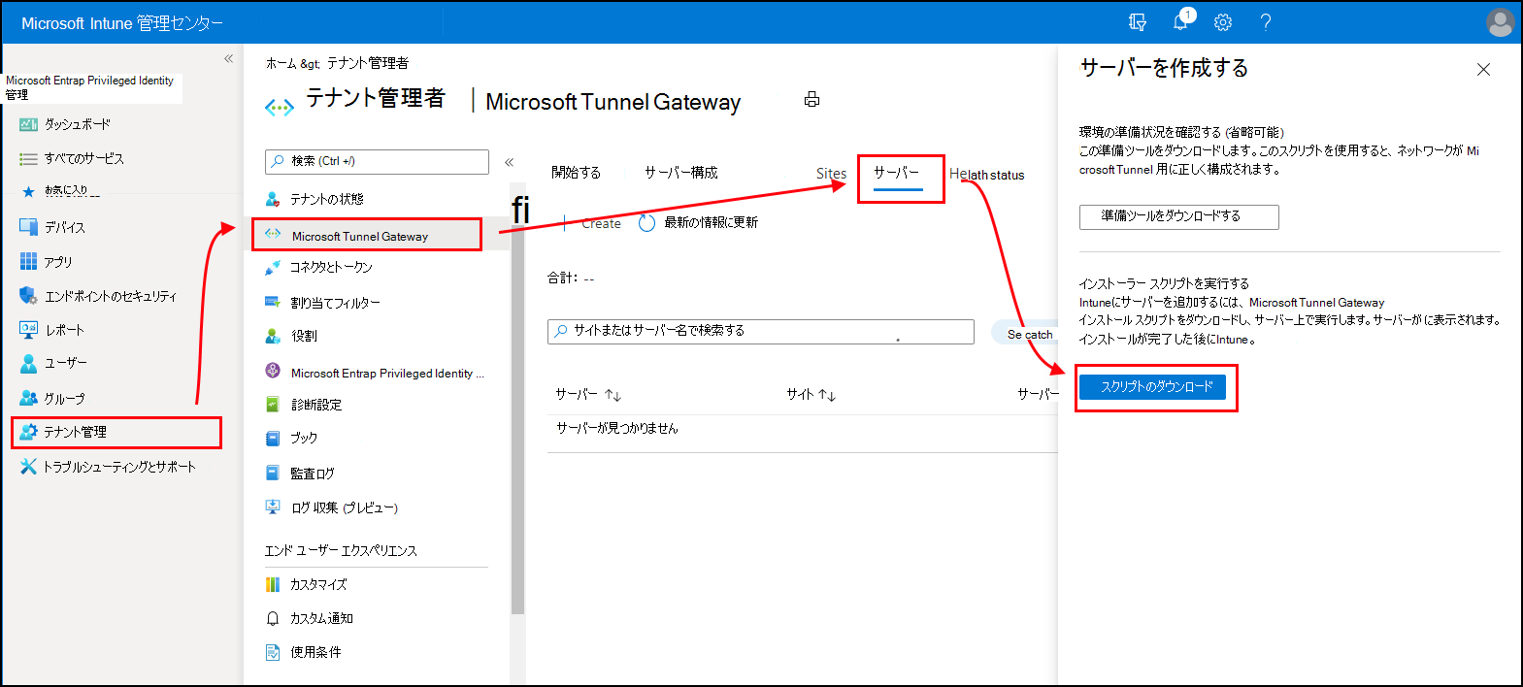Open 役割 menu item
The height and width of the screenshot is (687, 1523).
[x=304, y=336]
